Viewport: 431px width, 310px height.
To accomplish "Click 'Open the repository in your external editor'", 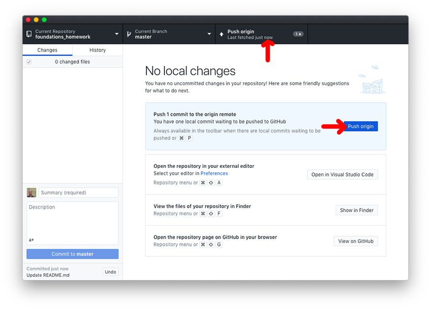I will click(x=204, y=166).
